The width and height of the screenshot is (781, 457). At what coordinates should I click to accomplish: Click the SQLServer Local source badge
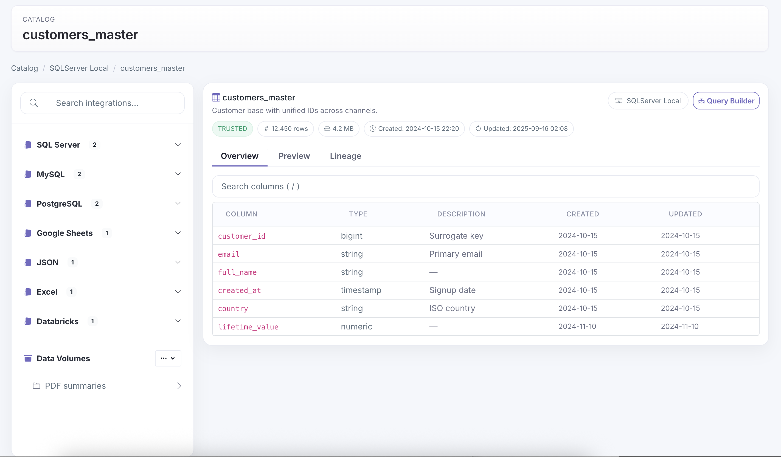point(648,101)
